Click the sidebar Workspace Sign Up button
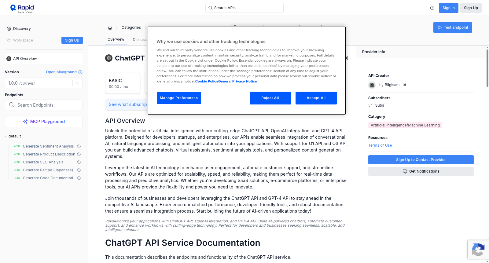This screenshot has width=489, height=263. coord(72,40)
